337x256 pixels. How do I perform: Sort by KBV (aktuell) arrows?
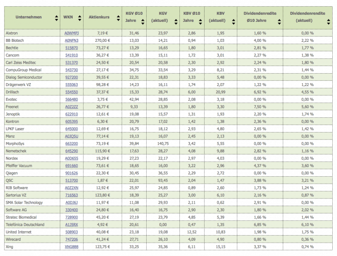pyautogui.click(x=234, y=22)
